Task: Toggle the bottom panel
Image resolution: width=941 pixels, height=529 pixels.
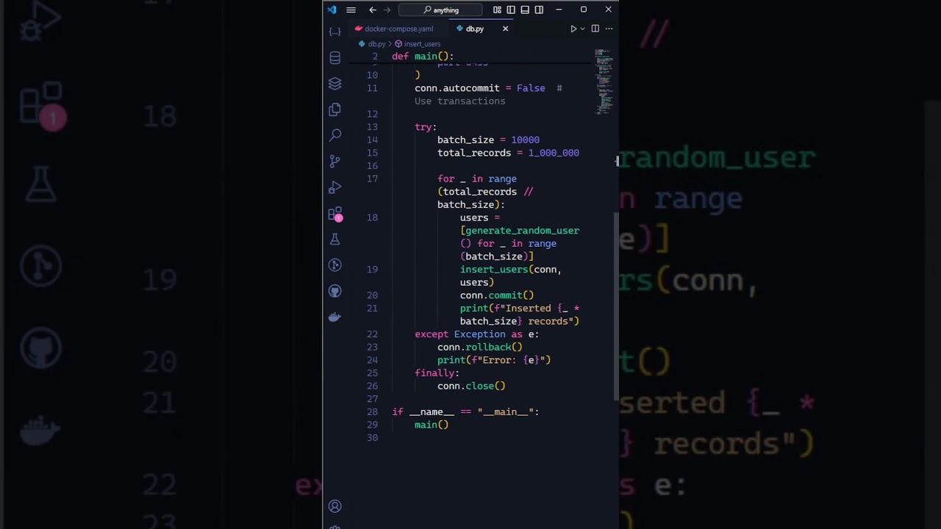Action: coord(525,10)
